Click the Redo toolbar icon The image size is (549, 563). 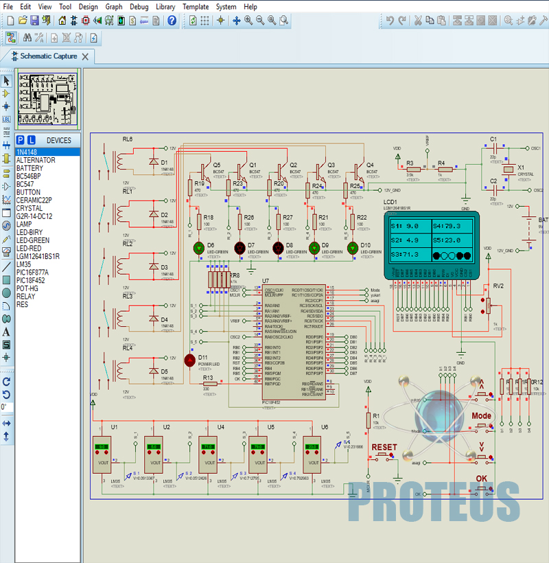point(402,20)
